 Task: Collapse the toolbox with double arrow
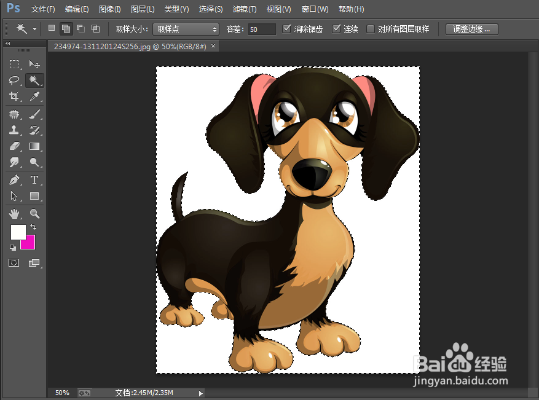coord(7,43)
